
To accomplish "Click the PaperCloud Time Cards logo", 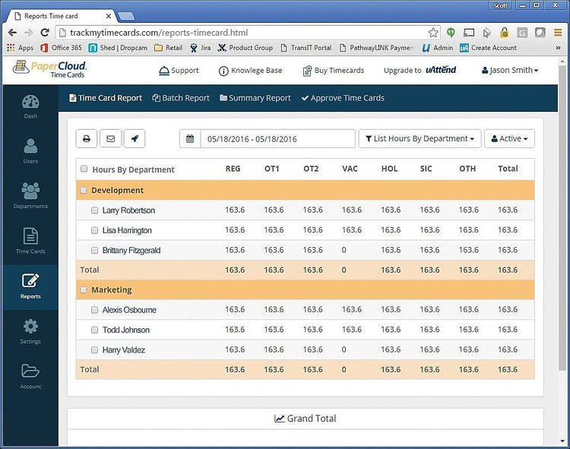I will pyautogui.click(x=50, y=69).
